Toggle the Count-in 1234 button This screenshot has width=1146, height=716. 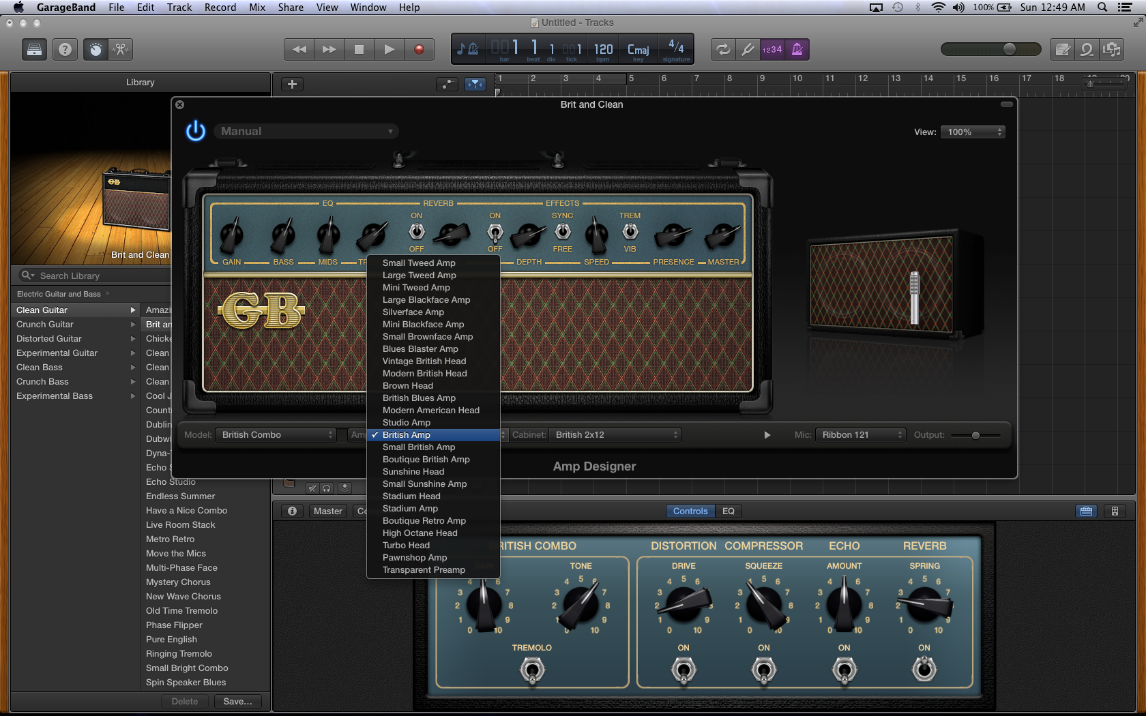[x=772, y=49]
